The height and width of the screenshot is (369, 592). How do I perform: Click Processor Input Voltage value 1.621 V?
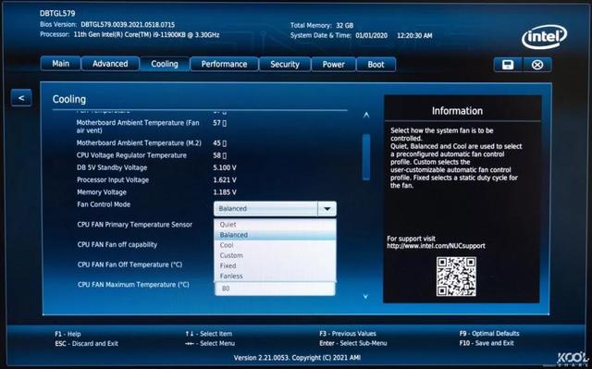tap(225, 180)
